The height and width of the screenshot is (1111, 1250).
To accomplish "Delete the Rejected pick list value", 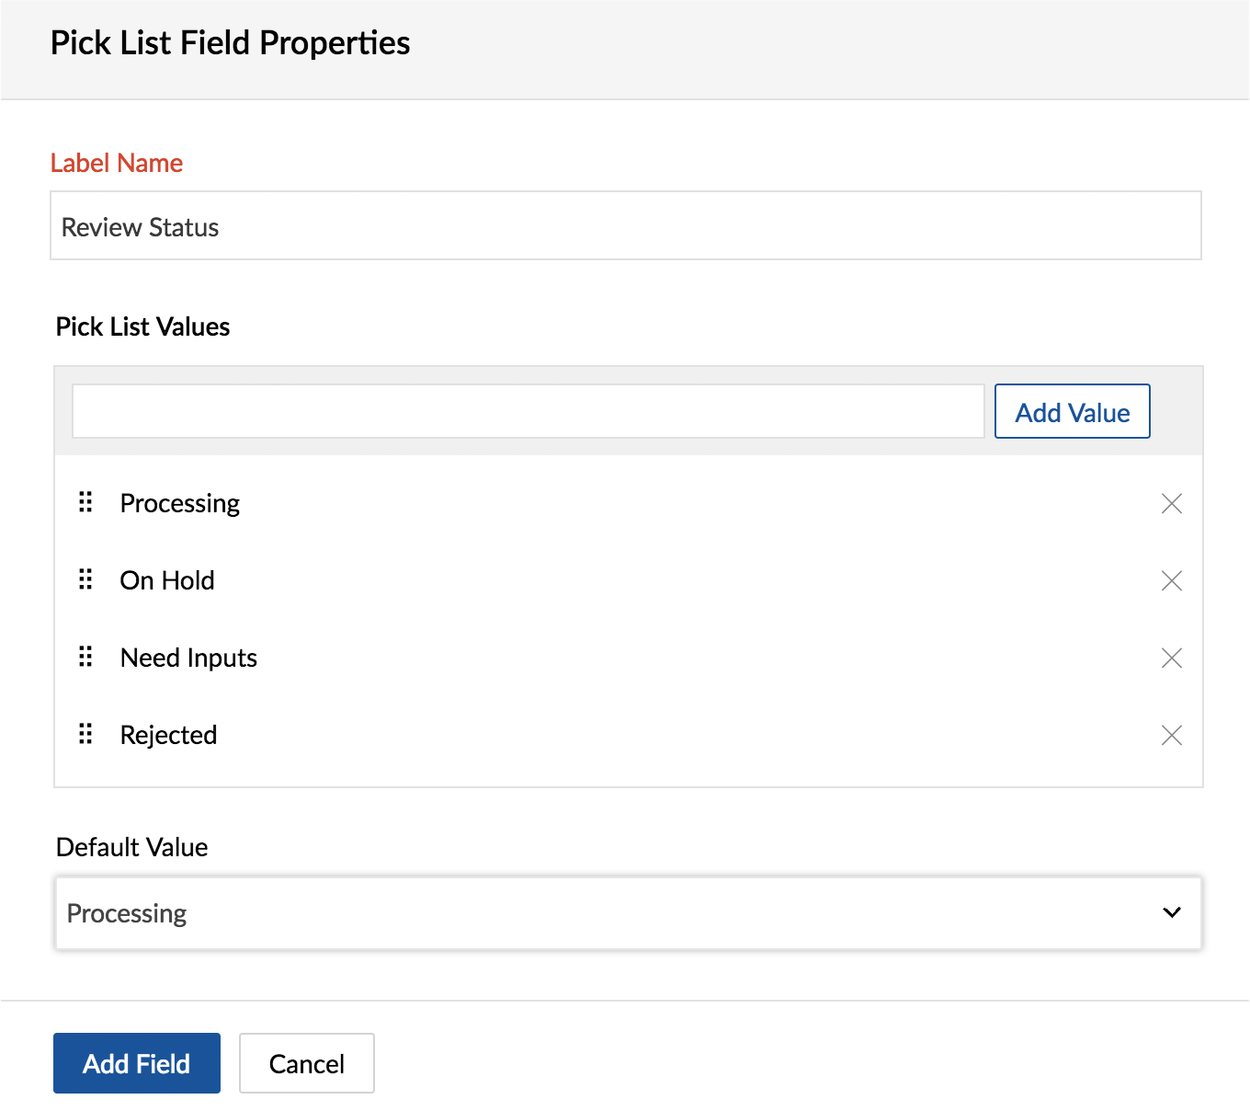I will [1171, 735].
